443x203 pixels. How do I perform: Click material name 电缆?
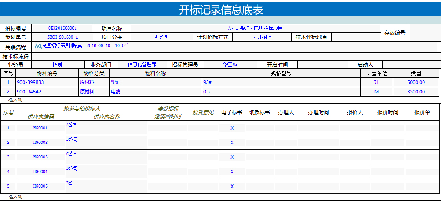115,91
